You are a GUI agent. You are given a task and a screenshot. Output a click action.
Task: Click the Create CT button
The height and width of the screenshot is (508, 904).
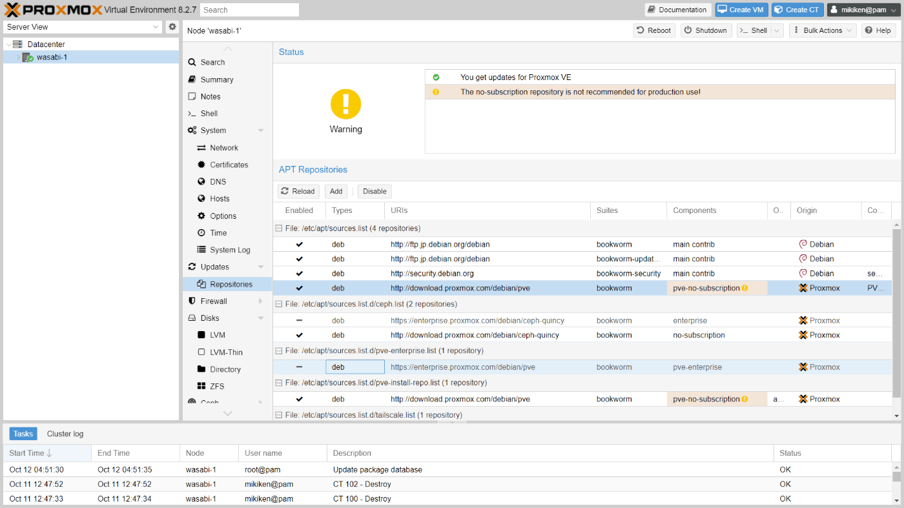click(x=797, y=10)
